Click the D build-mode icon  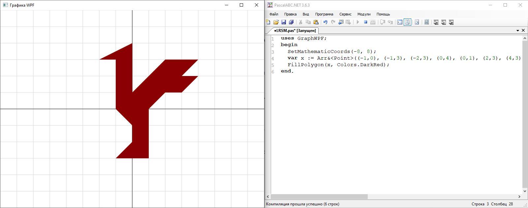(436, 22)
